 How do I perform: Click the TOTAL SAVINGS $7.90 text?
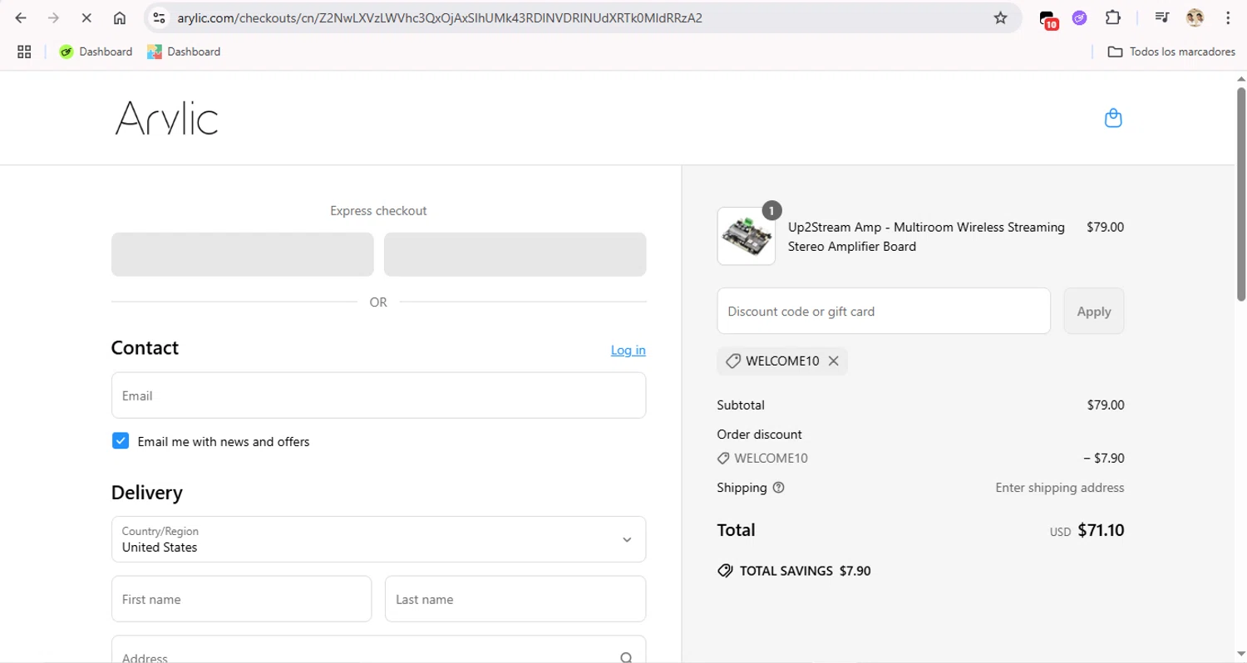click(x=805, y=571)
